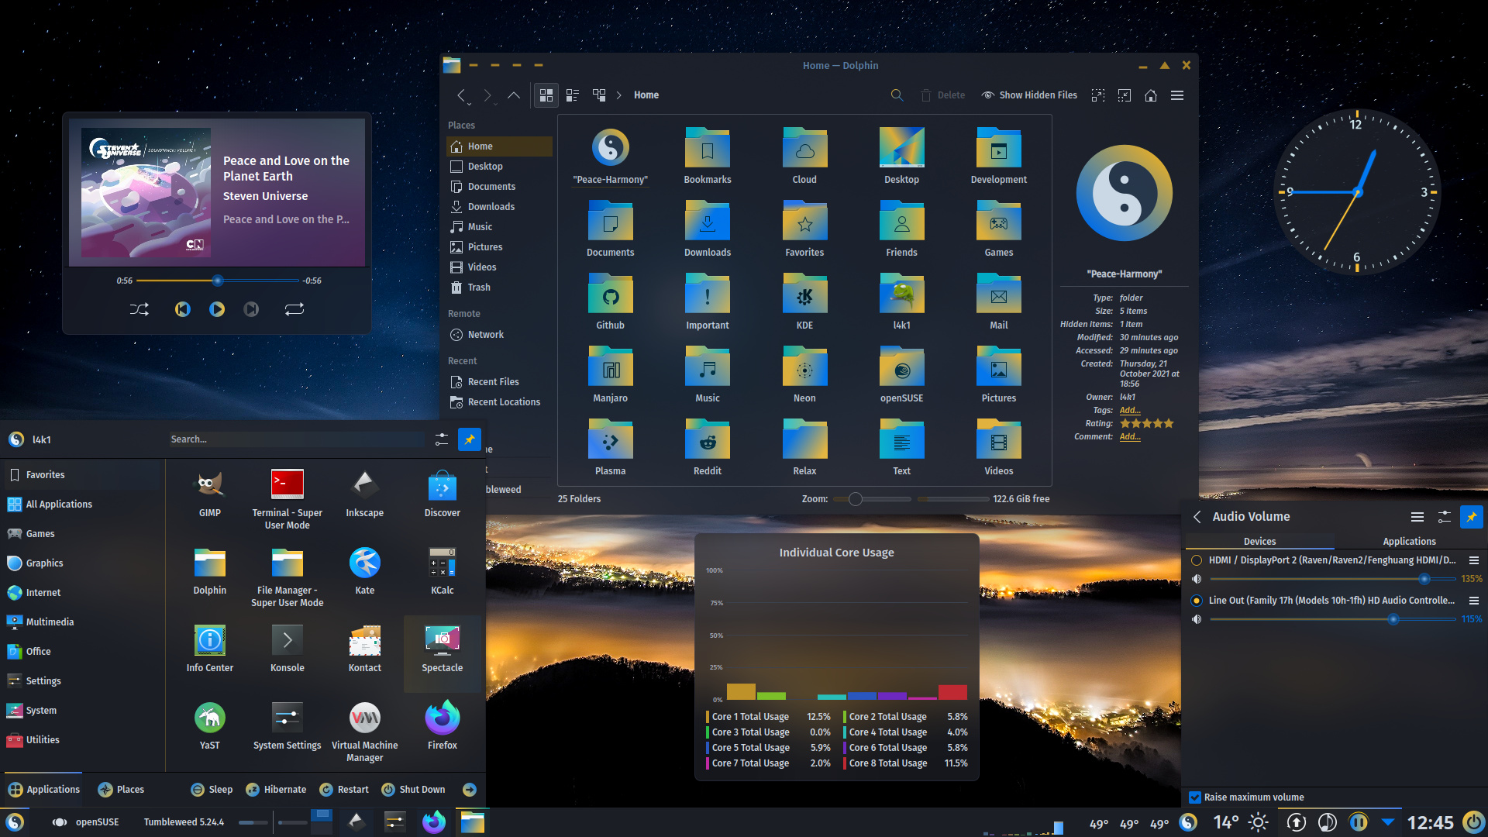Toggle the launcher pin button
Viewport: 1488px width, 837px height.
click(470, 439)
